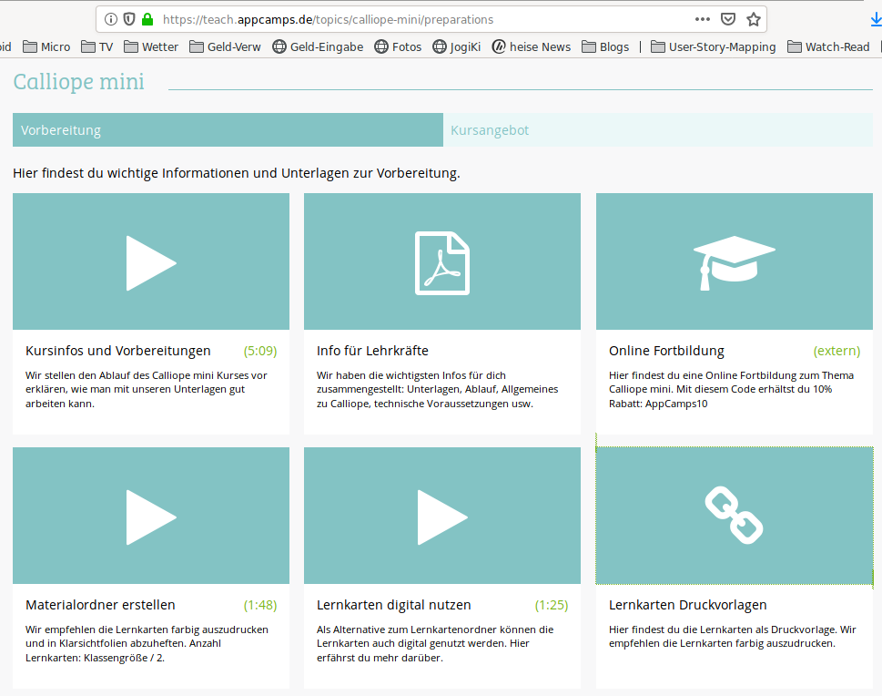
Task: Open the PDF icon for Info für Lehrkräfte
Action: (x=442, y=263)
